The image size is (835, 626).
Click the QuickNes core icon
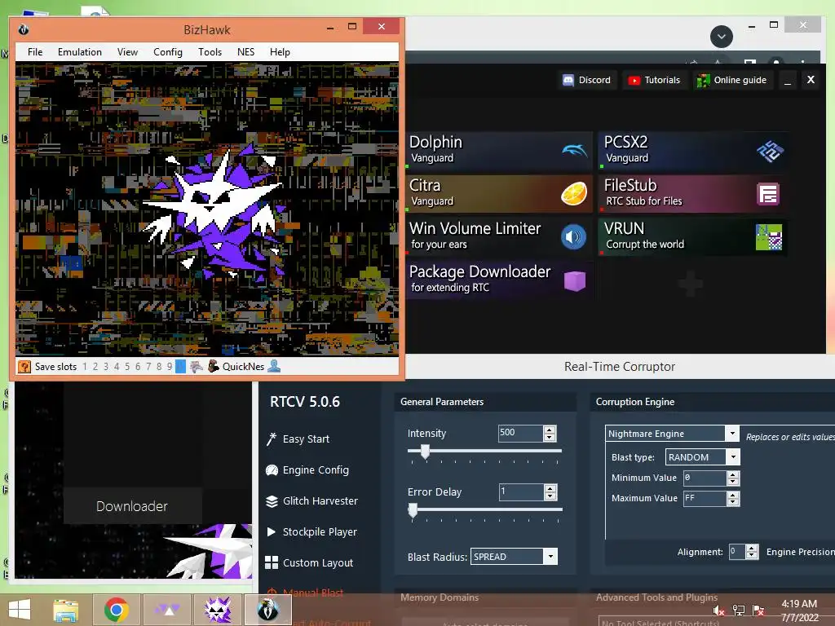tap(214, 366)
